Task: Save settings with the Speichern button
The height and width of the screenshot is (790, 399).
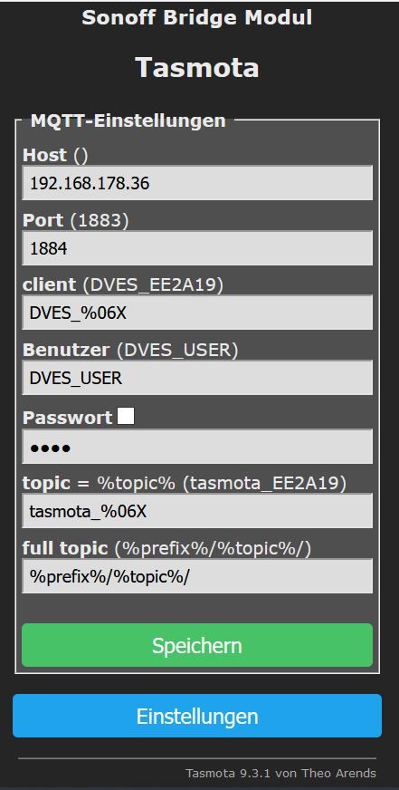Action: (197, 645)
